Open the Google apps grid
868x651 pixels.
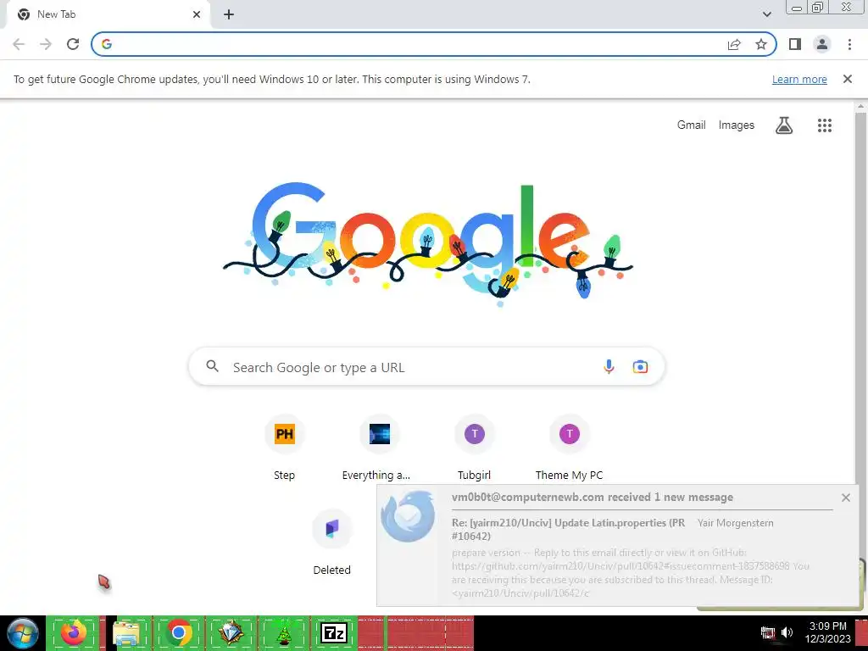824,125
